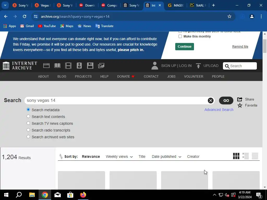Open File Explorer from taskbar
267x200 pixels.
pyautogui.click(x=32, y=195)
